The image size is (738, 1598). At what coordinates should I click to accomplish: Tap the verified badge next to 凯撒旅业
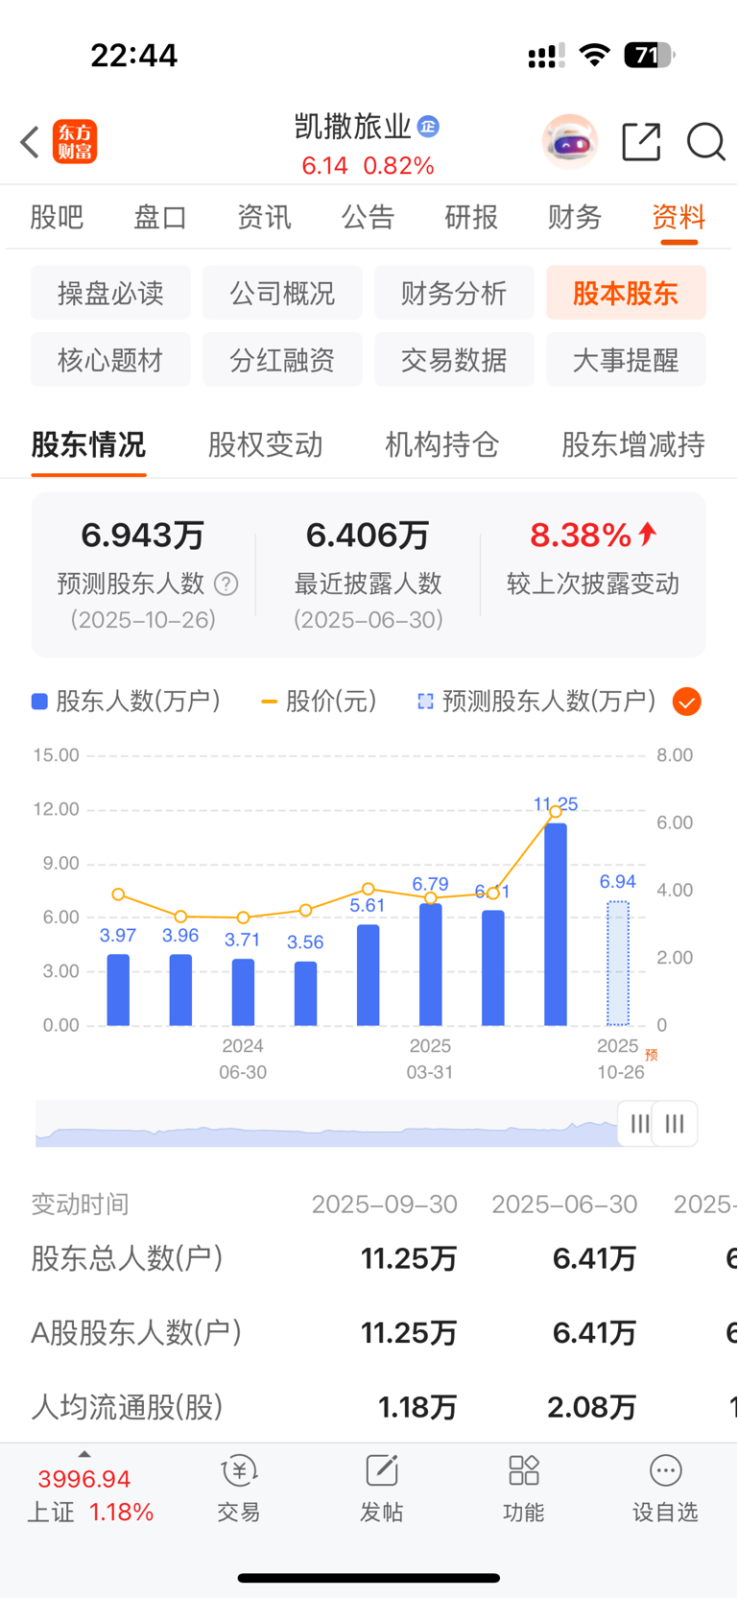coord(429,127)
